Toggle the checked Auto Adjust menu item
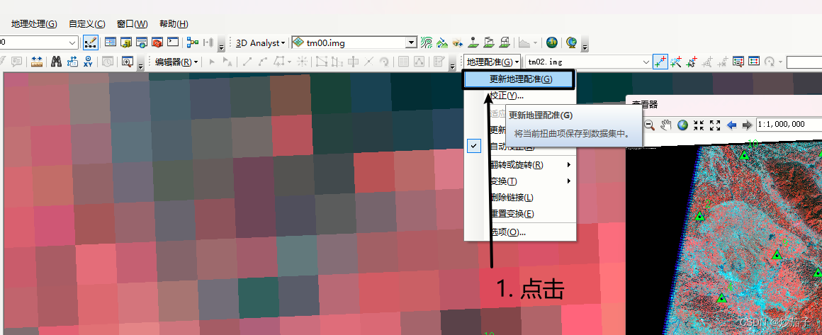 tap(520, 147)
